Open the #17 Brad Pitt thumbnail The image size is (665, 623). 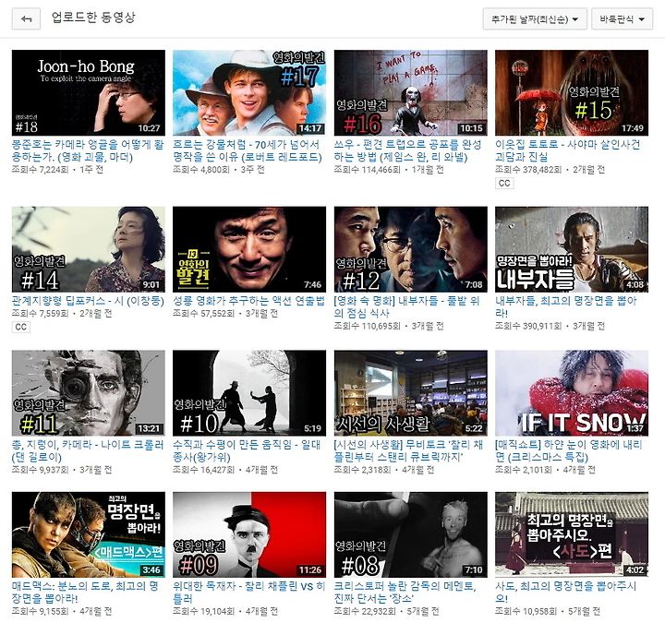coord(249,93)
